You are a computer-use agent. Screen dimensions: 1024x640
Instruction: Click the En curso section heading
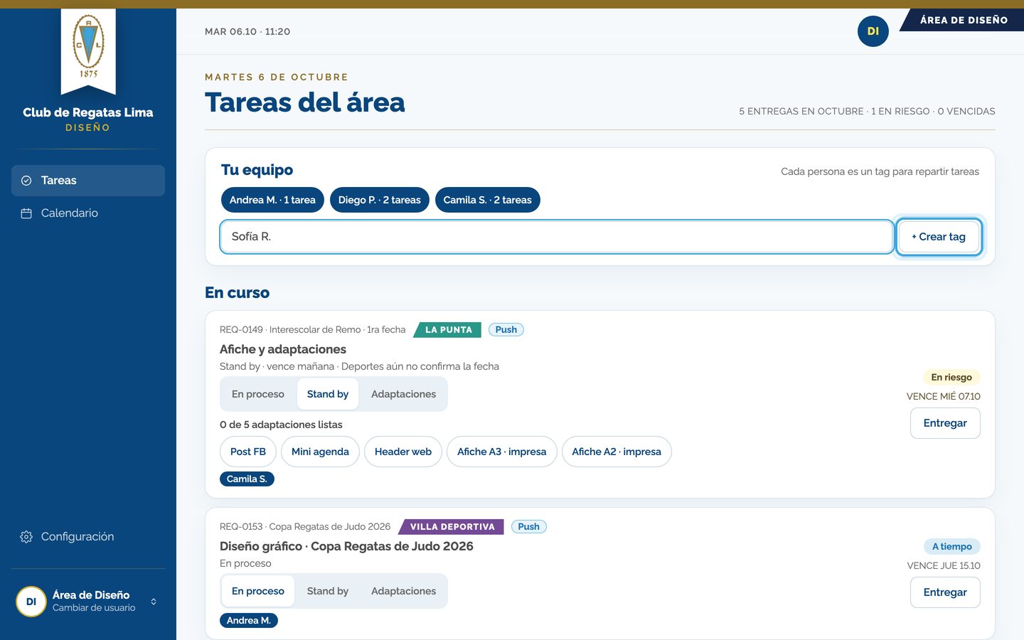point(238,293)
